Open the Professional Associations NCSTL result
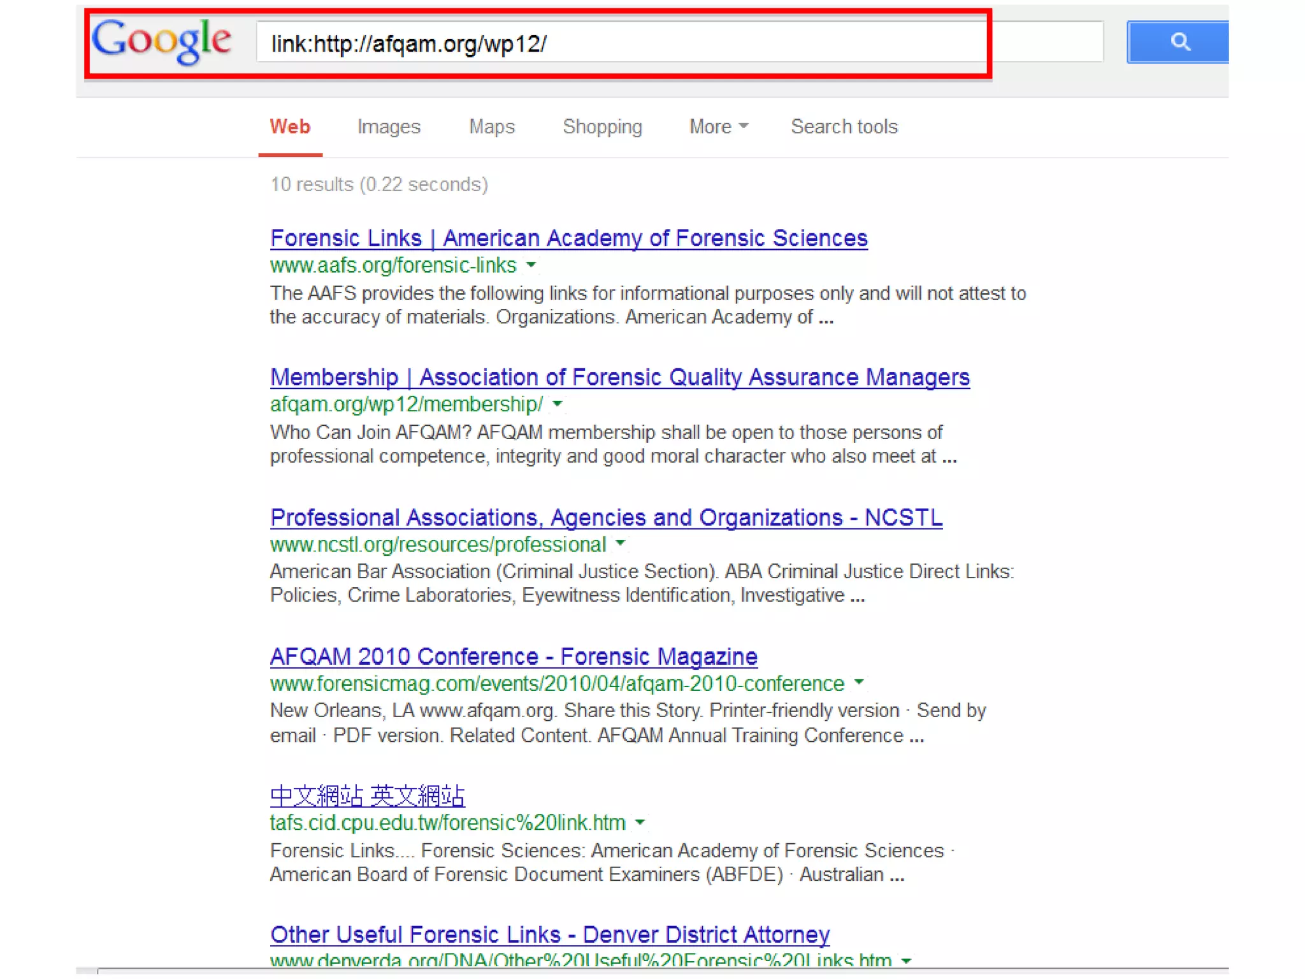Viewport: 1305px width, 979px height. [x=605, y=518]
